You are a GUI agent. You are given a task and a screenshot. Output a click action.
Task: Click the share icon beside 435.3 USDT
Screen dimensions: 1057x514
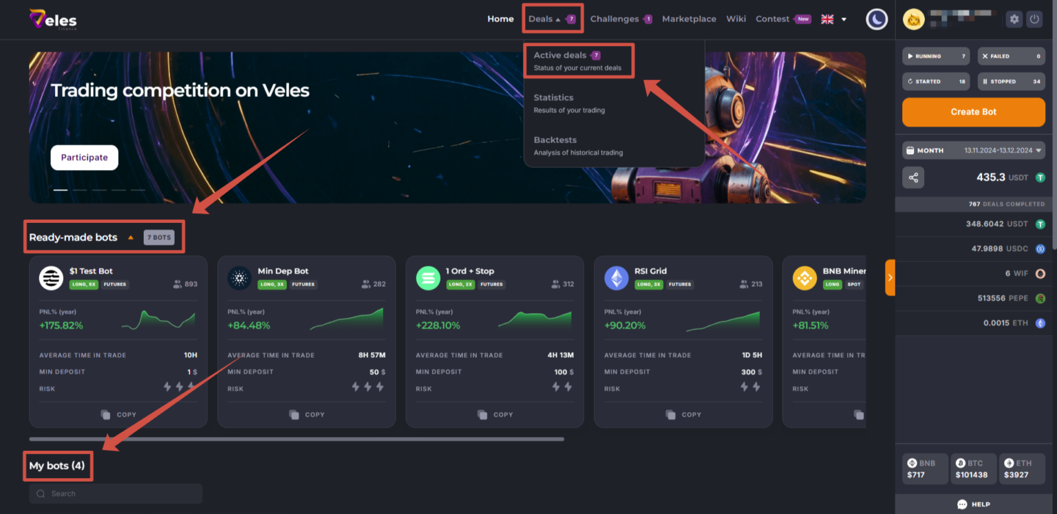(x=913, y=178)
